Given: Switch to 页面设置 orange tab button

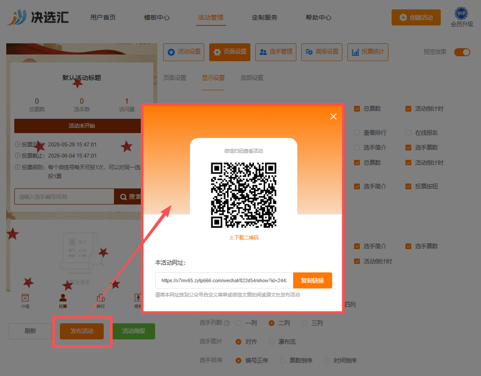Looking at the screenshot, I should click(x=230, y=52).
